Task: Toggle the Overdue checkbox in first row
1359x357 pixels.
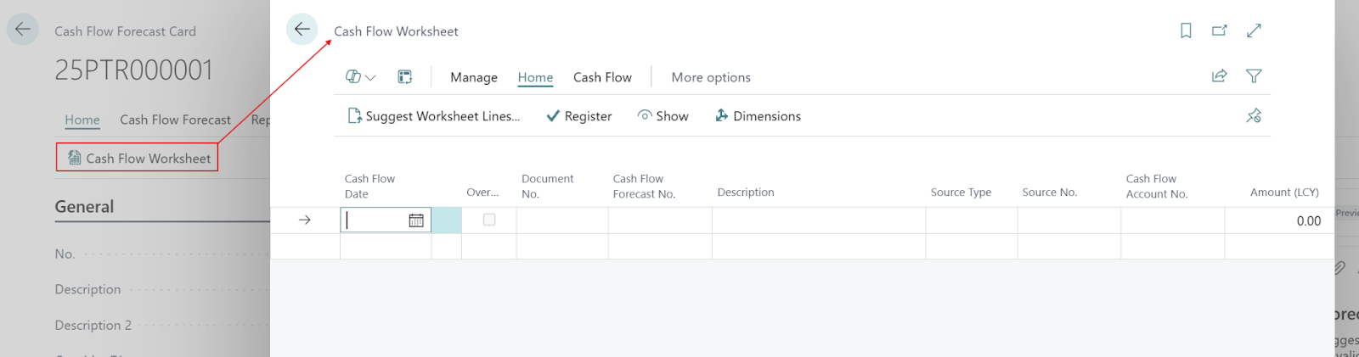Action: tap(489, 220)
